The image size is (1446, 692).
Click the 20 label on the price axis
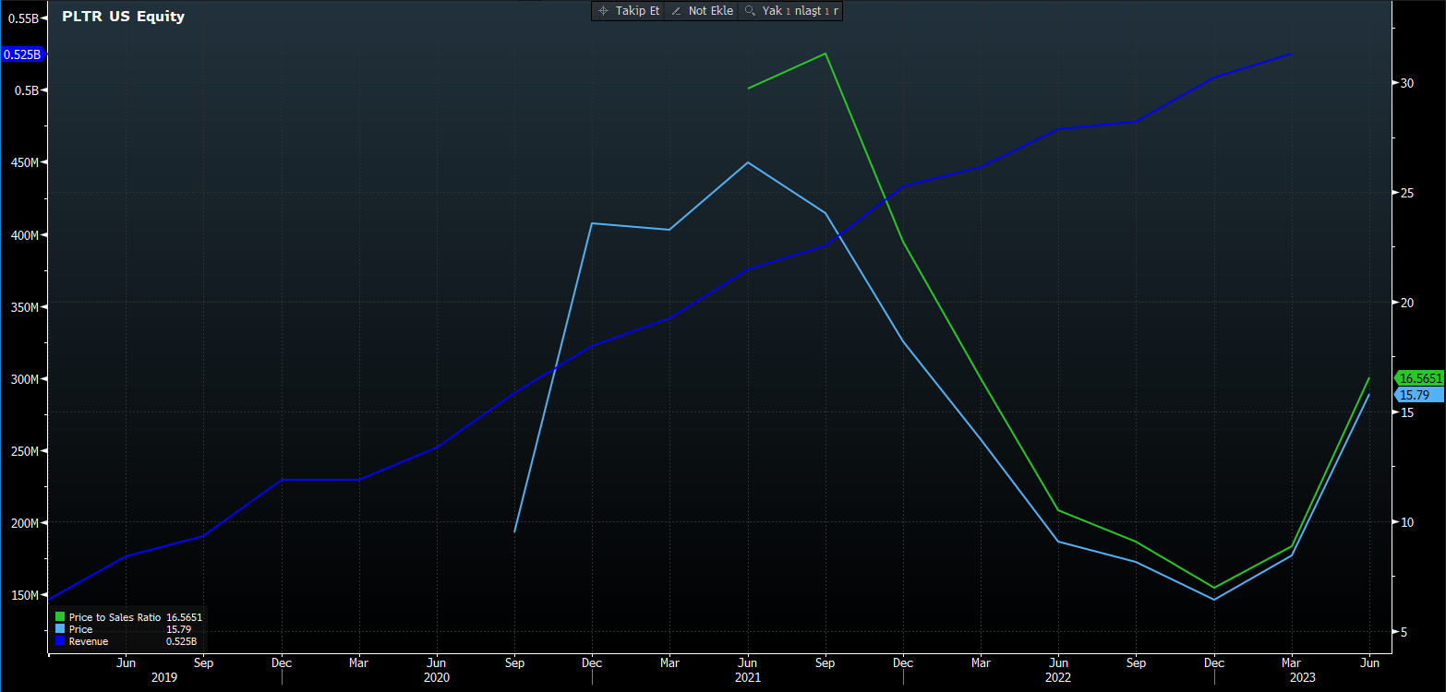1406,303
